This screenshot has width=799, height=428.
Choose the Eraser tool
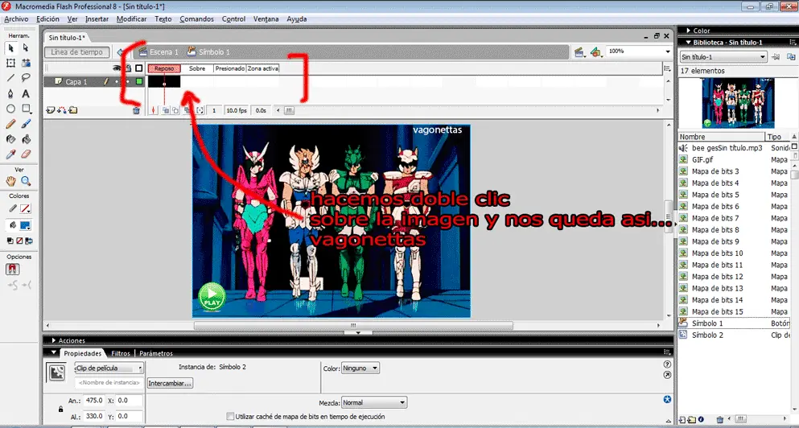(x=26, y=154)
